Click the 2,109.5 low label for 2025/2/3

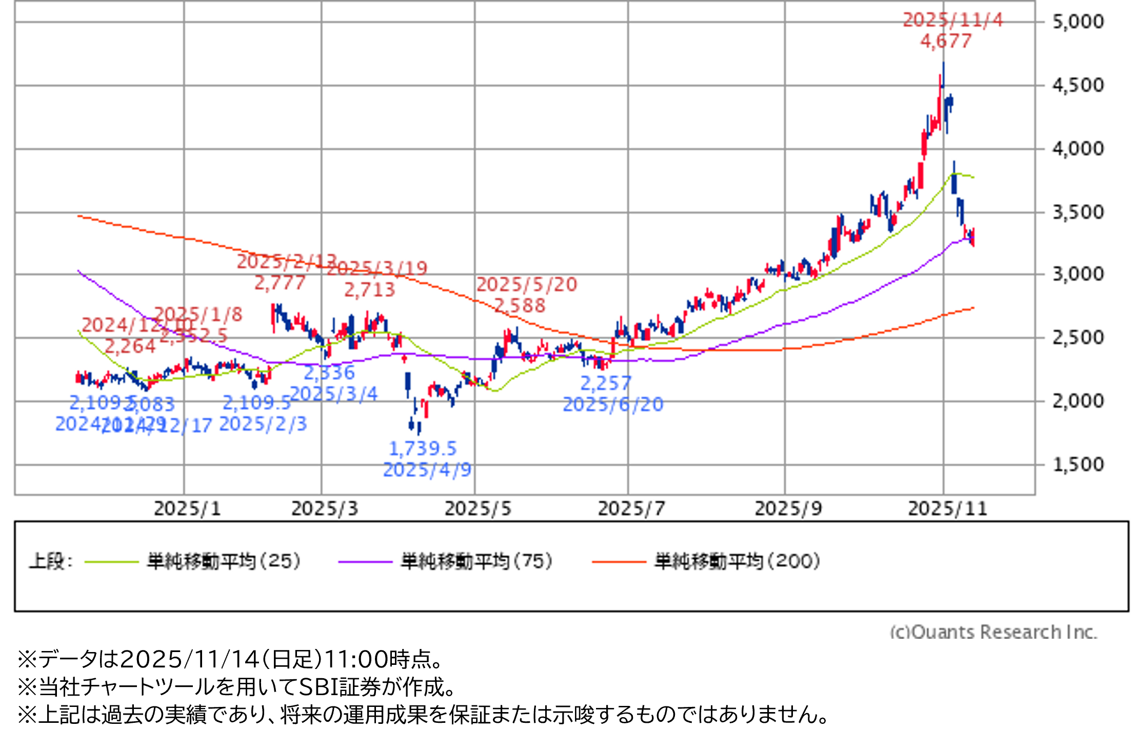click(256, 403)
